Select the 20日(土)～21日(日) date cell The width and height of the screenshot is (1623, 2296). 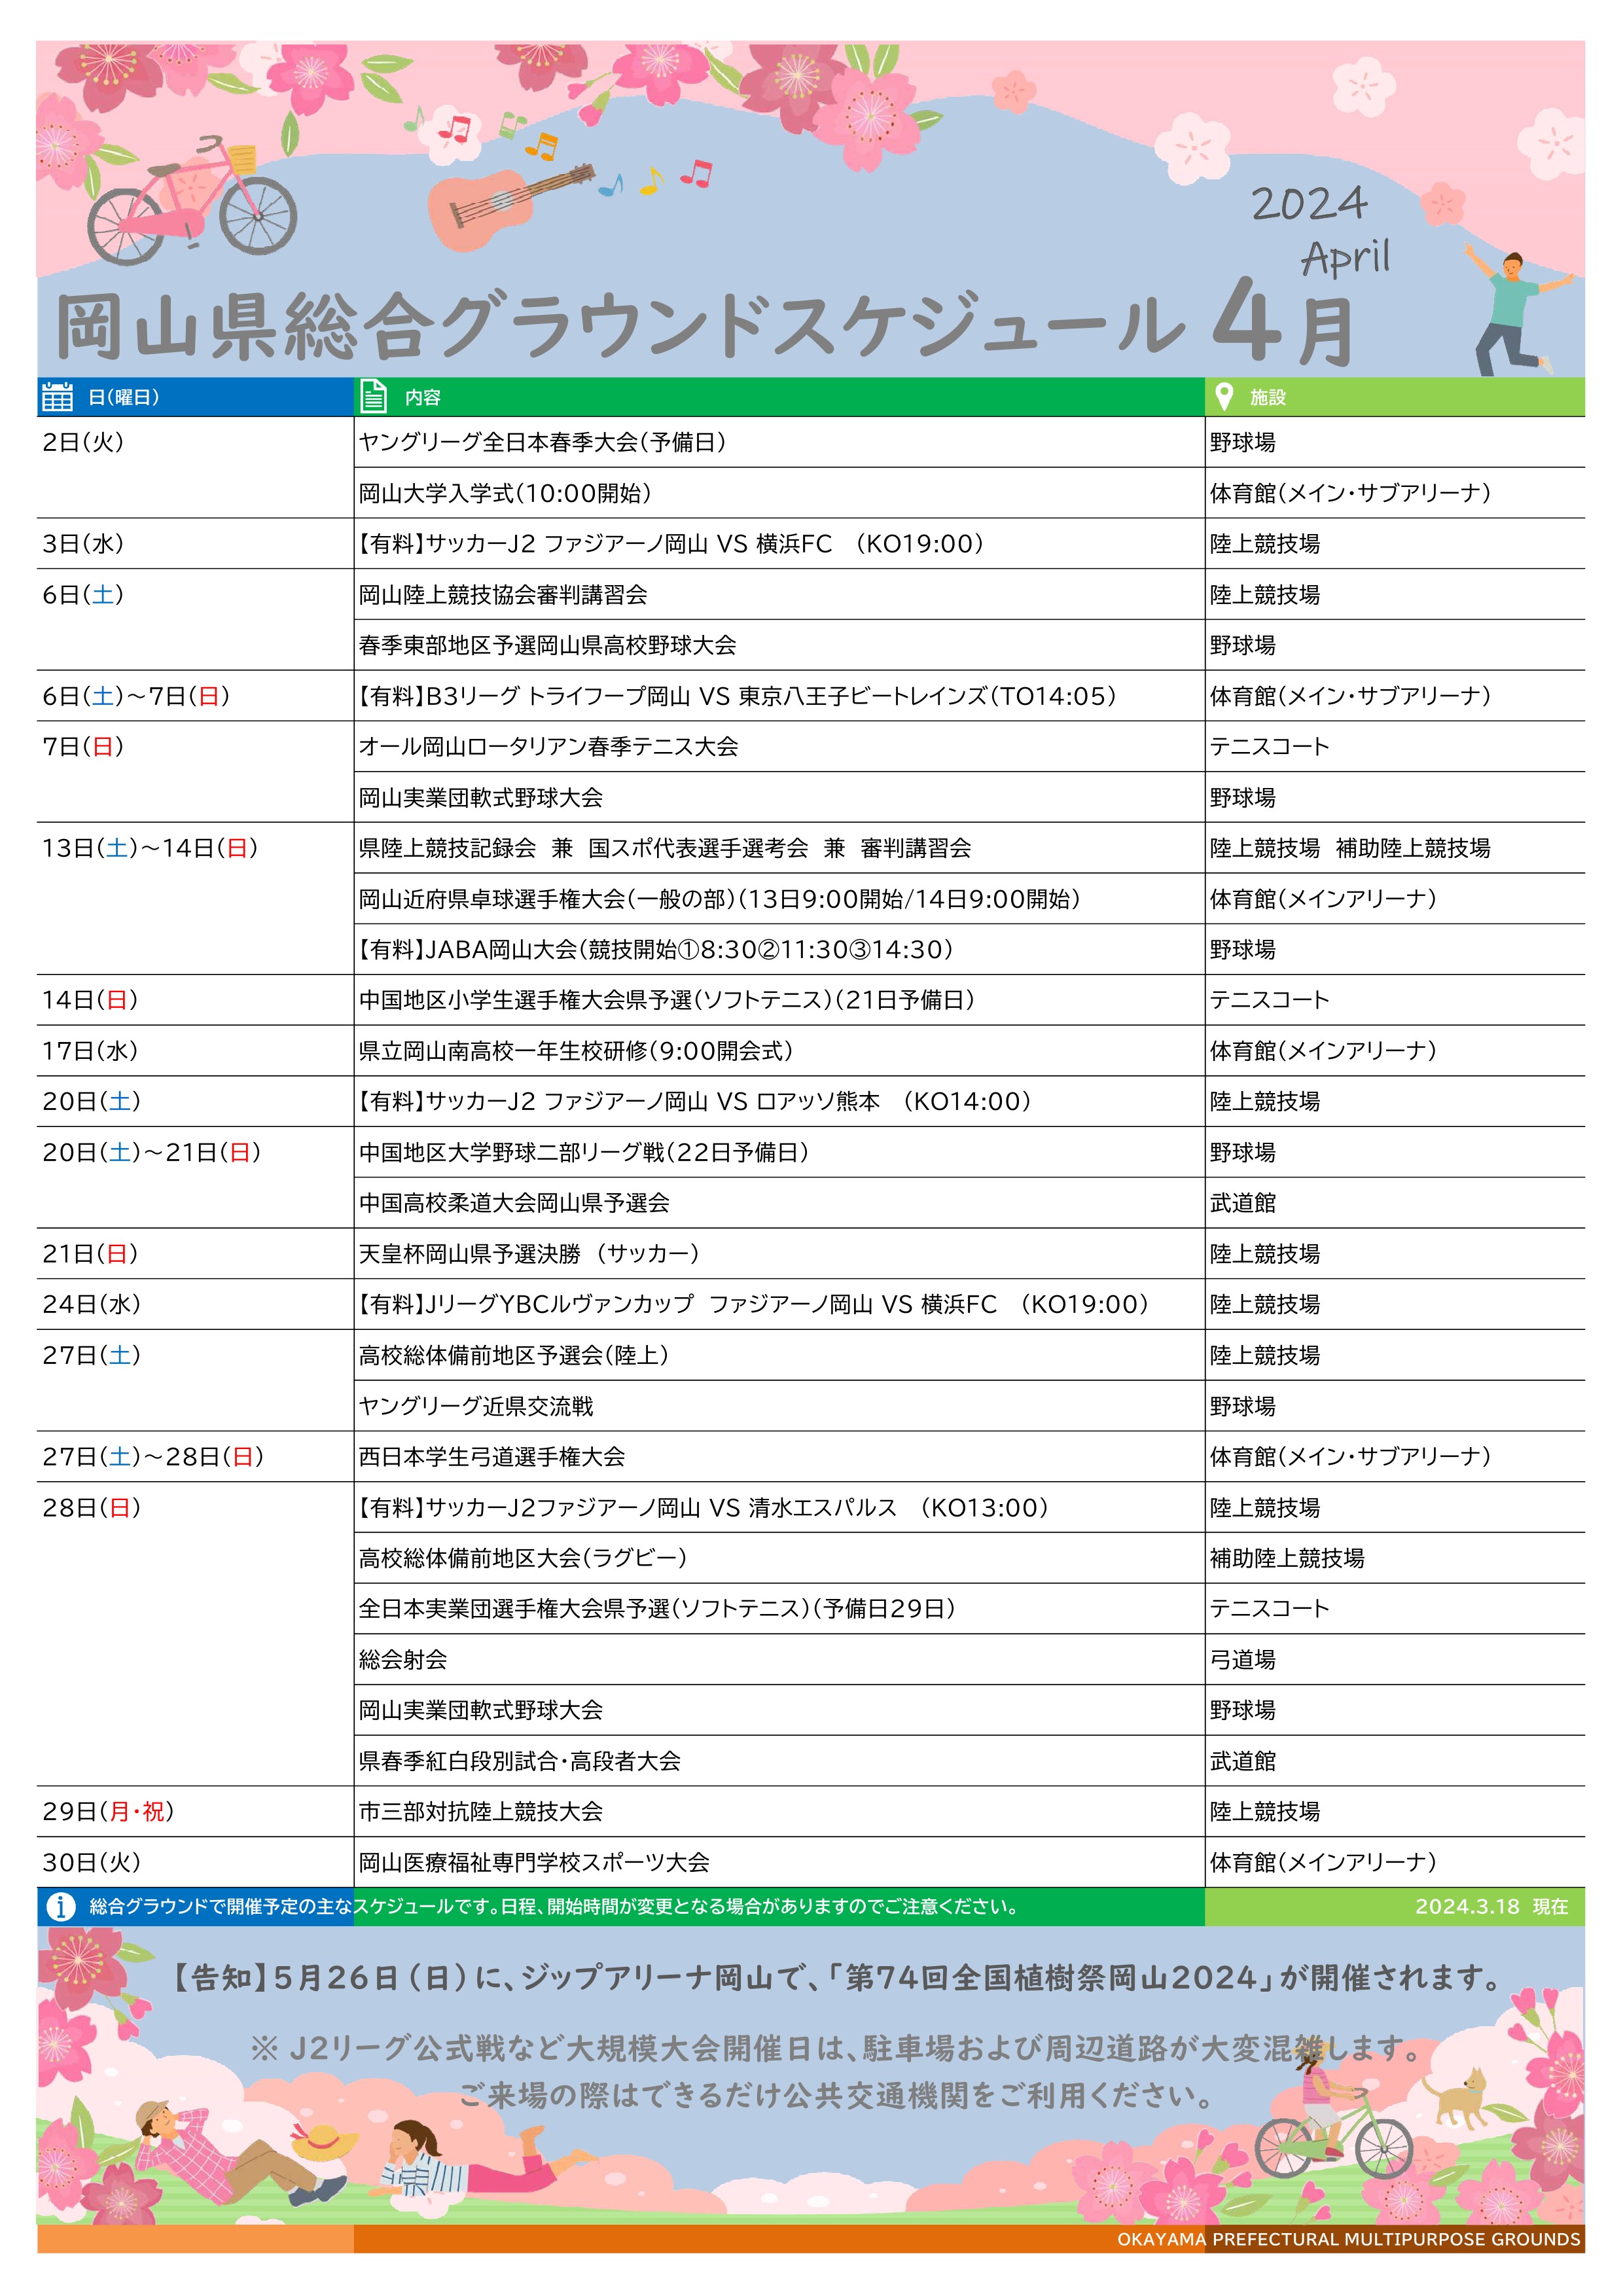(x=152, y=1152)
